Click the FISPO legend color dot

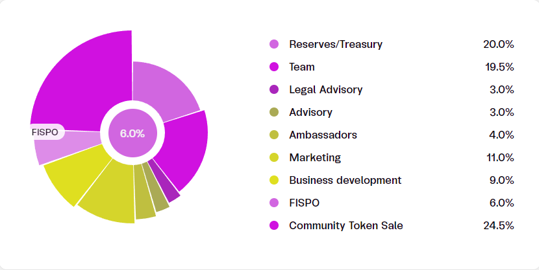tap(274, 203)
